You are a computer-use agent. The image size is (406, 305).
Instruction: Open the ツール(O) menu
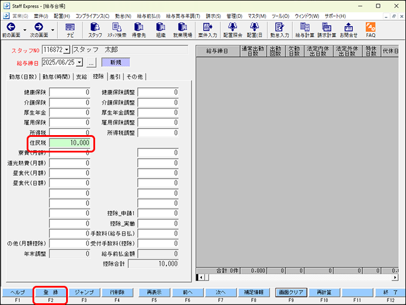click(x=280, y=16)
